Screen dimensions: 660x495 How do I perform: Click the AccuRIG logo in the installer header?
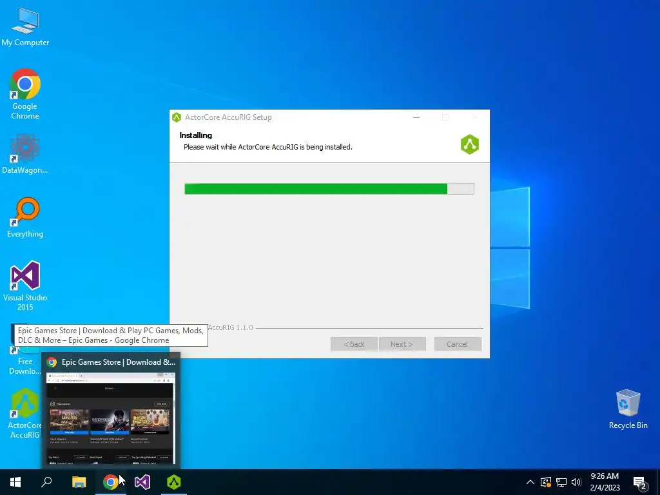[470, 144]
